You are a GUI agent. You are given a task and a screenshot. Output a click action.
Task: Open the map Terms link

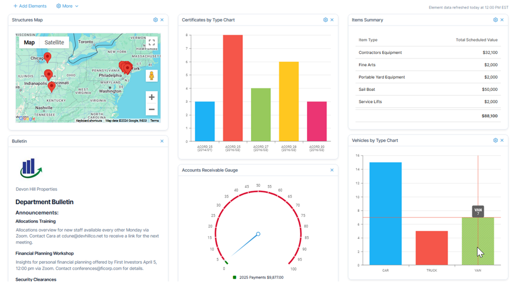point(154,121)
